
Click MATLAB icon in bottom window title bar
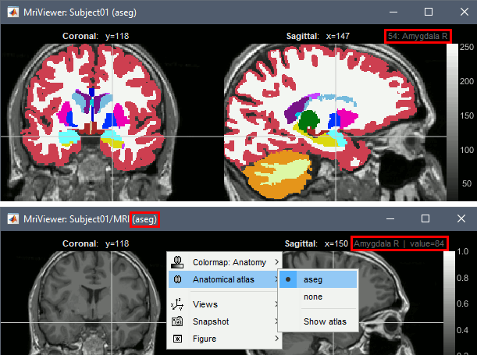[12, 219]
